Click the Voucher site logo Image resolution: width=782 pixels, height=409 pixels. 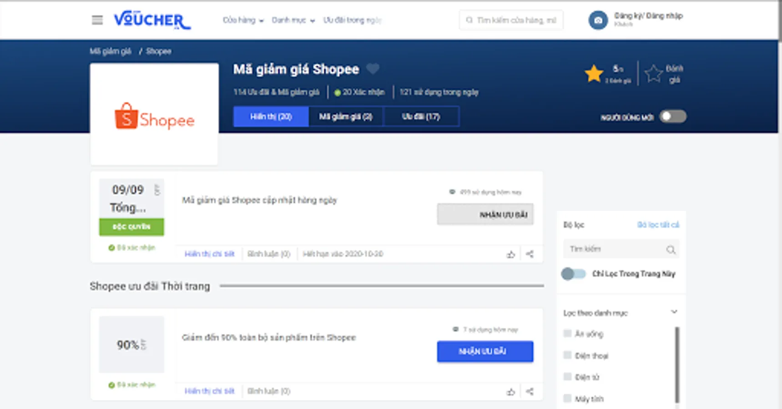152,20
